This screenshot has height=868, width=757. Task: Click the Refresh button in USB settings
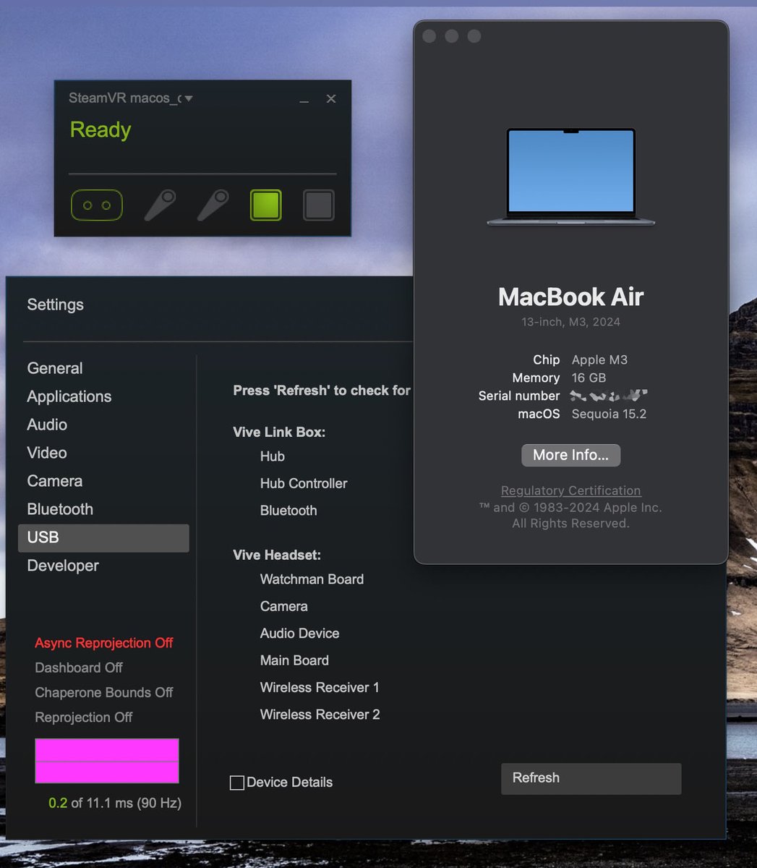(591, 778)
